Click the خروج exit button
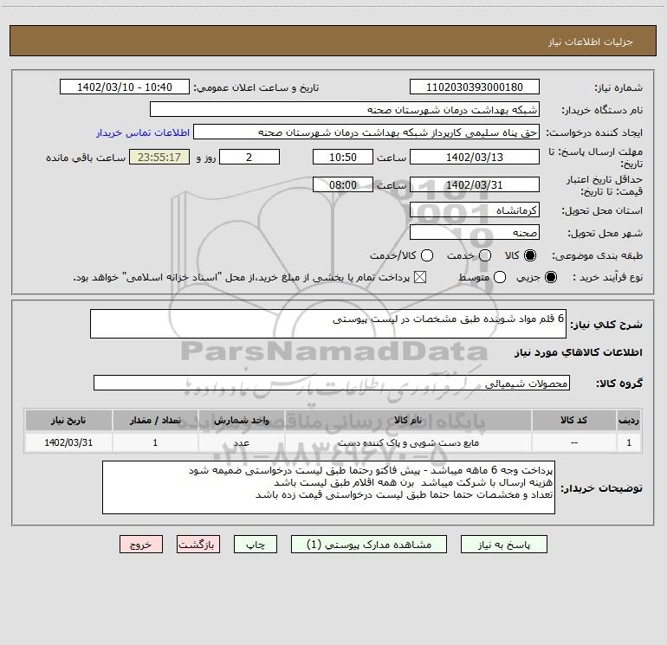This screenshot has height=645, width=667. coord(141,545)
